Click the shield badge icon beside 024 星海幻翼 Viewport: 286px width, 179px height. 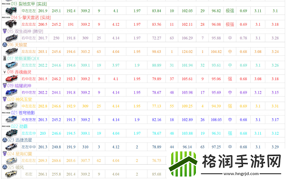[x=5, y=154]
